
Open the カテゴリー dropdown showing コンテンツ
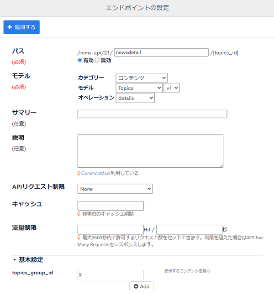142,78
